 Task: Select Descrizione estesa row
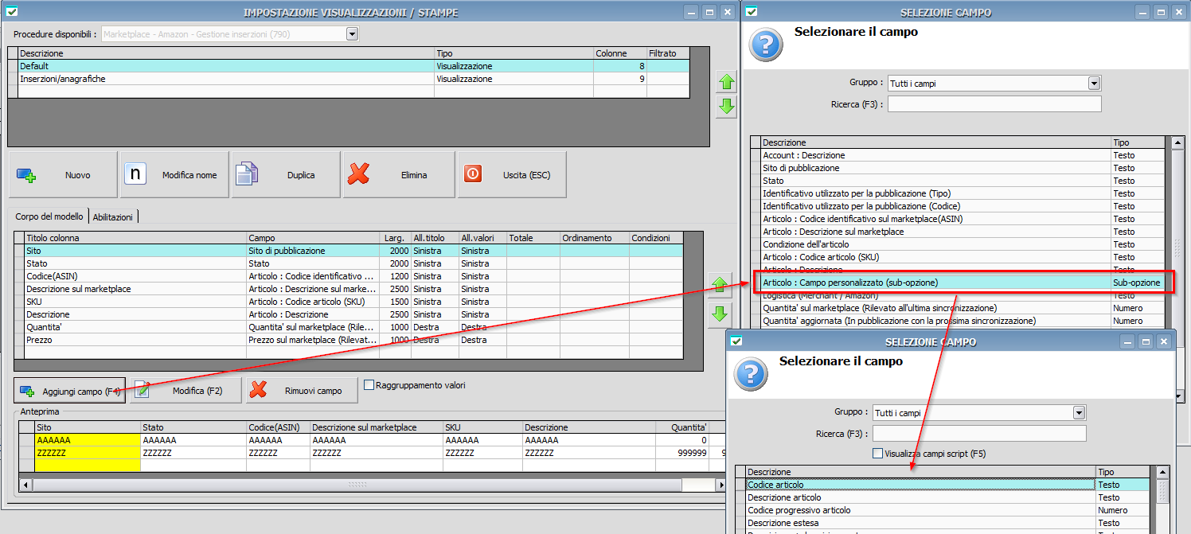point(943,523)
